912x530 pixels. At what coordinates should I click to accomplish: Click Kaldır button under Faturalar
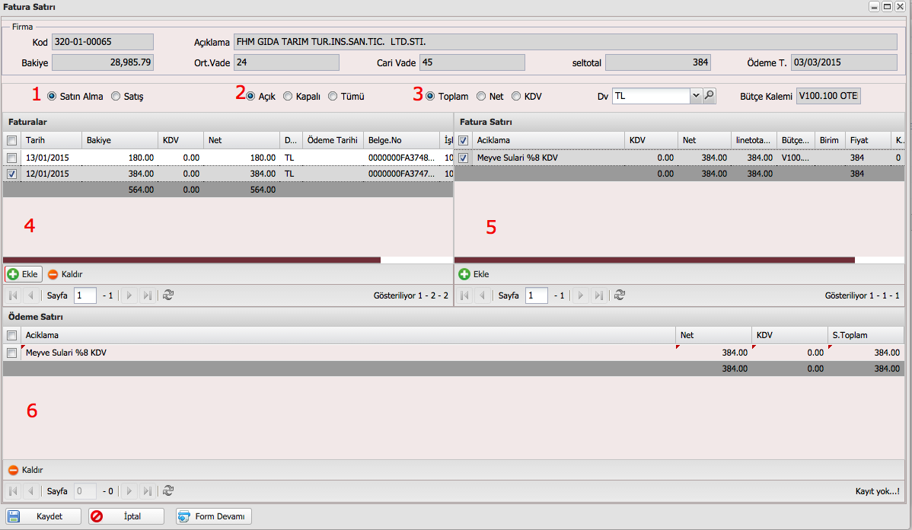(x=65, y=274)
